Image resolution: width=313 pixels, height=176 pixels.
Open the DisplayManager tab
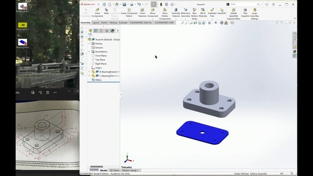[x=112, y=31]
